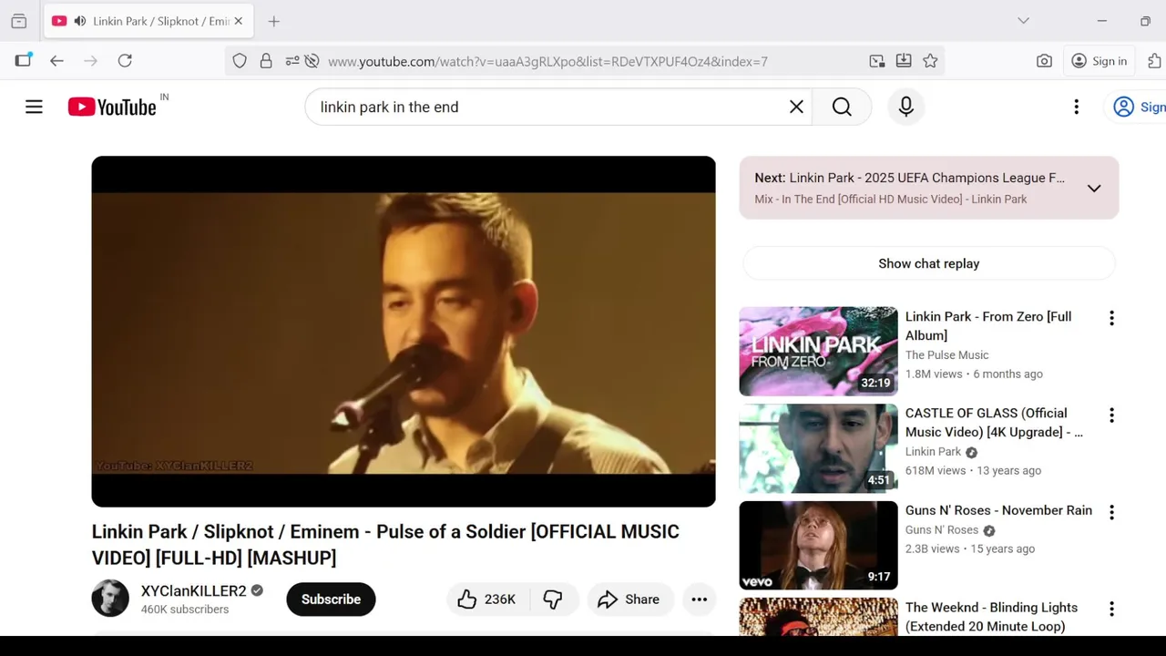Image resolution: width=1166 pixels, height=656 pixels.
Task: Go to the YouTube home logo
Action: click(112, 107)
